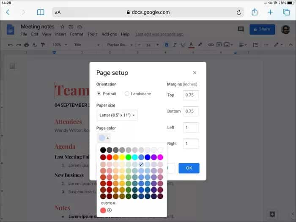The width and height of the screenshot is (296, 222).
Task: Show all Safari tabs overview
Action: point(286,12)
